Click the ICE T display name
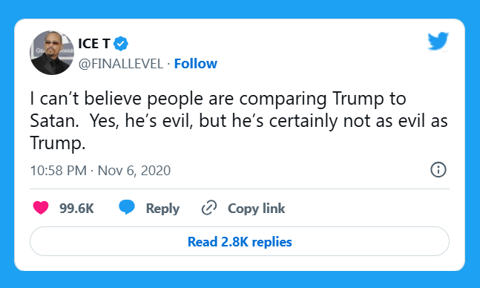The height and width of the screenshot is (288, 480). [x=93, y=43]
